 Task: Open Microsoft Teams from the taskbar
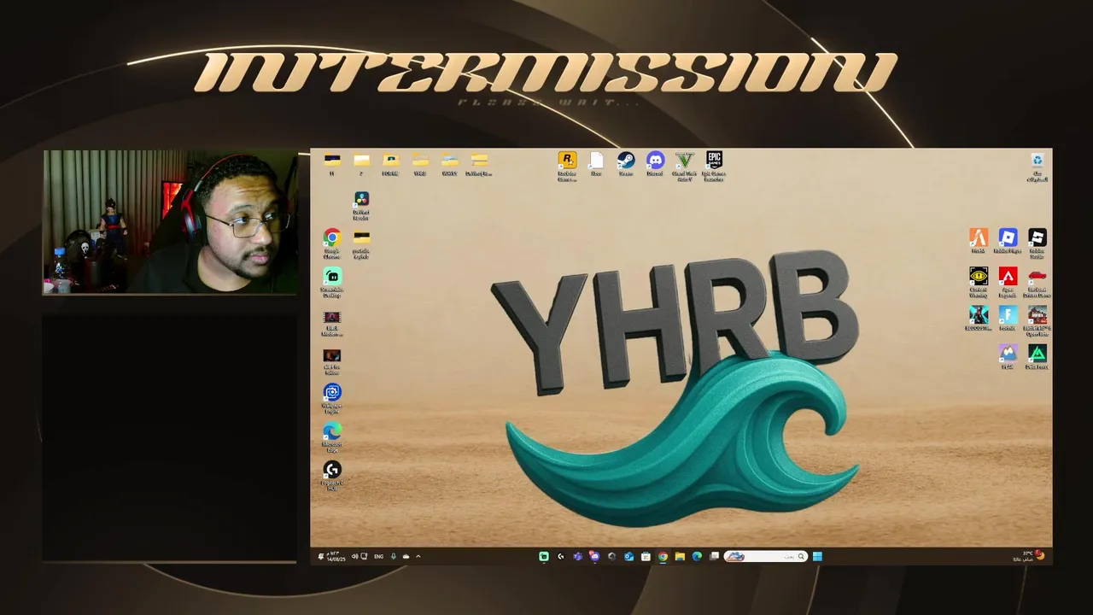coord(577,556)
